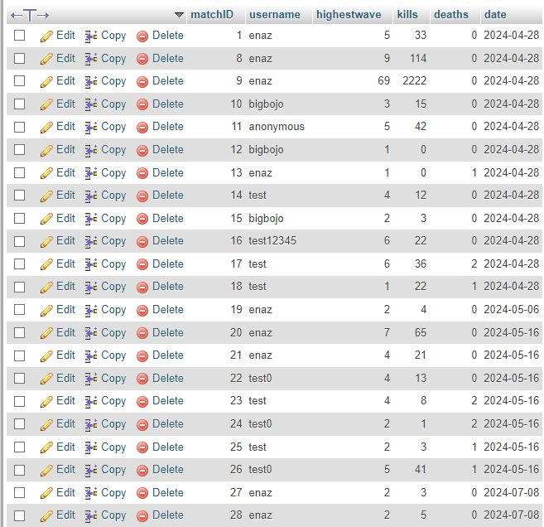Image resolution: width=544 pixels, height=527 pixels.
Task: Click the pencil Edit icon for matchID 1
Action: pos(46,36)
